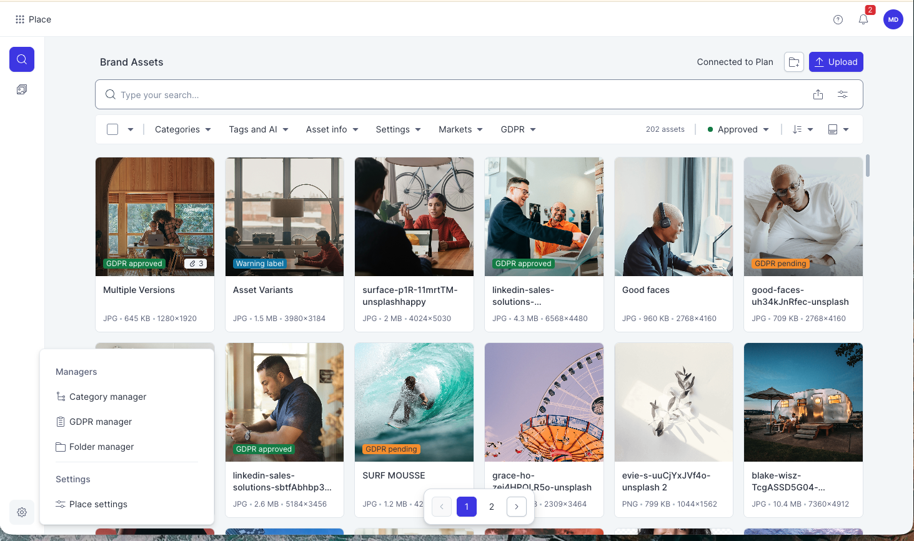914x541 pixels.
Task: Go to the previous page arrow
Action: (x=442, y=507)
